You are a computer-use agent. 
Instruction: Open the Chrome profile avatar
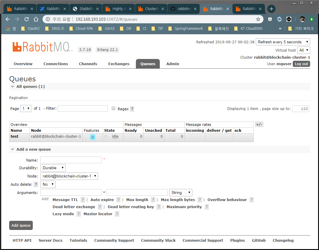302,19
